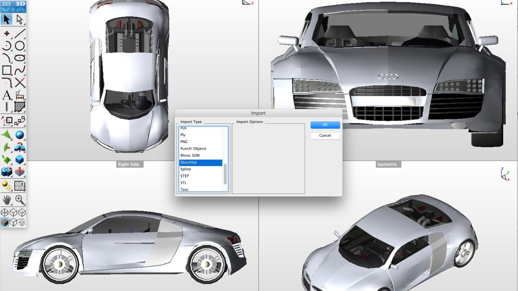
Task: Select the Pan hand tool
Action: [7, 200]
